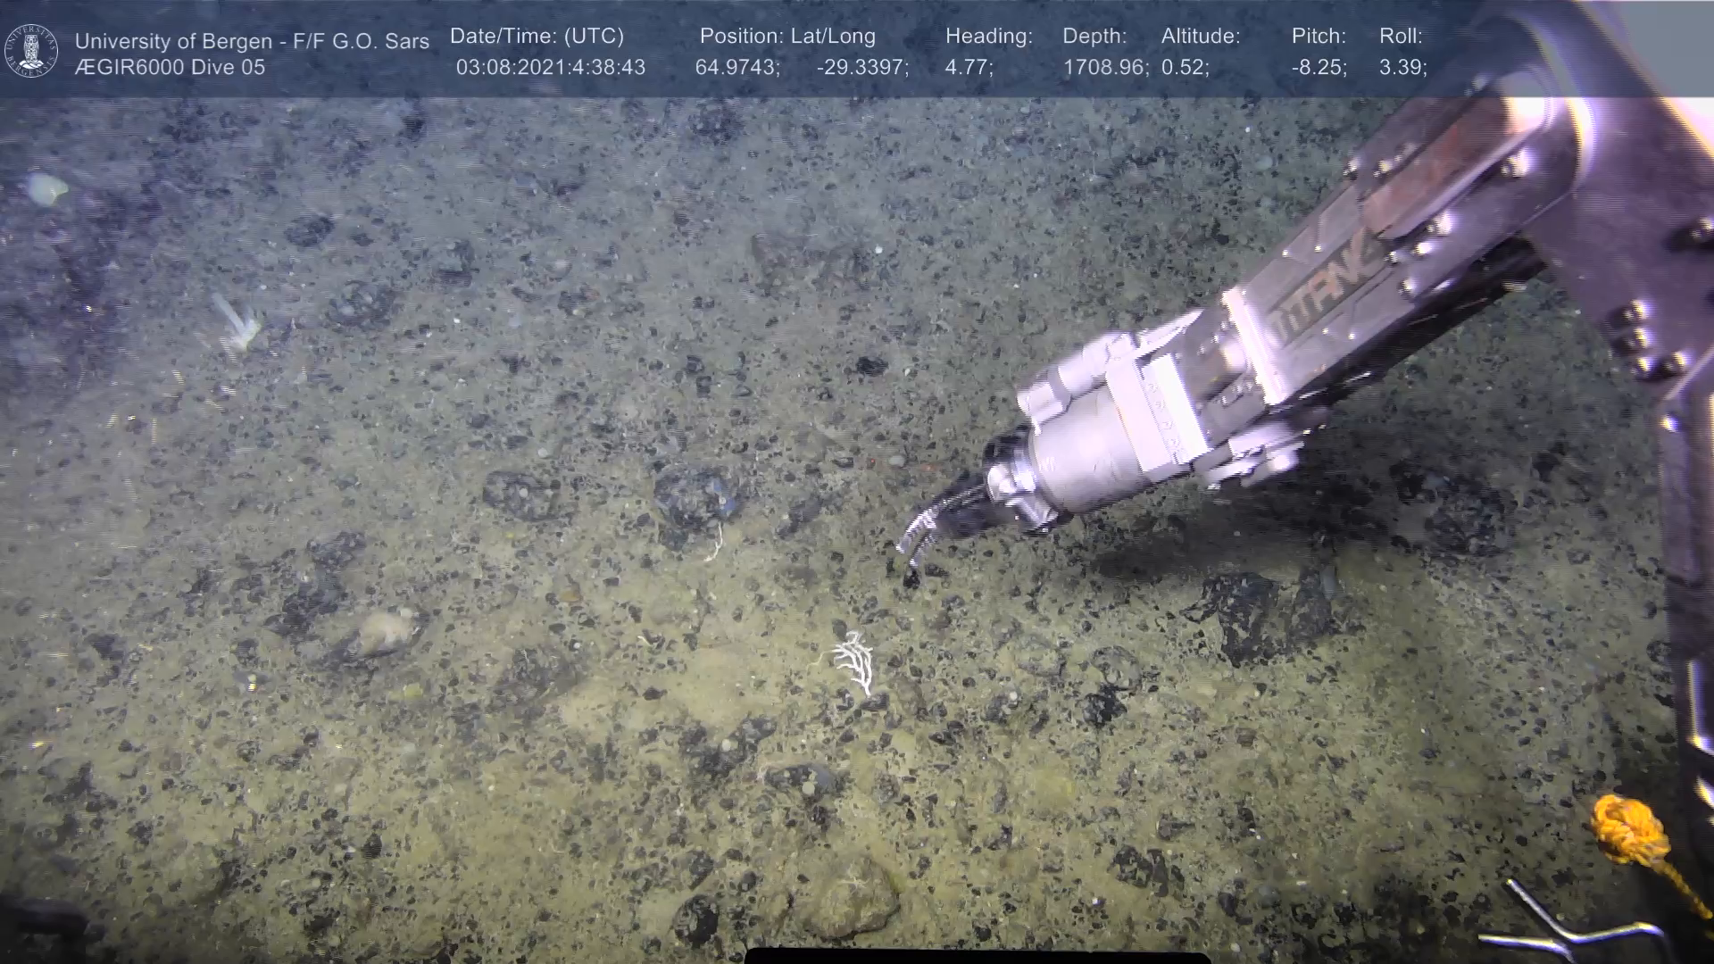
Task: Click the longitude value -29.3397
Action: point(861,68)
